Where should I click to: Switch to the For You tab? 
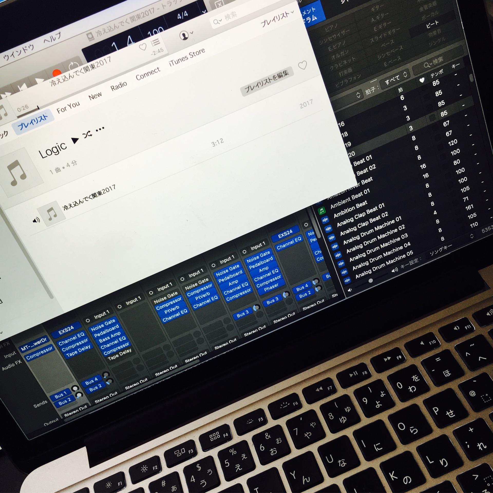[68, 107]
